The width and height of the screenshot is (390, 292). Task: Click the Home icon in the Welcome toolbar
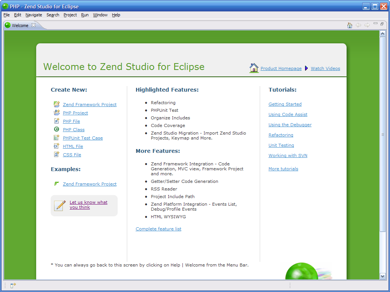[x=350, y=25]
